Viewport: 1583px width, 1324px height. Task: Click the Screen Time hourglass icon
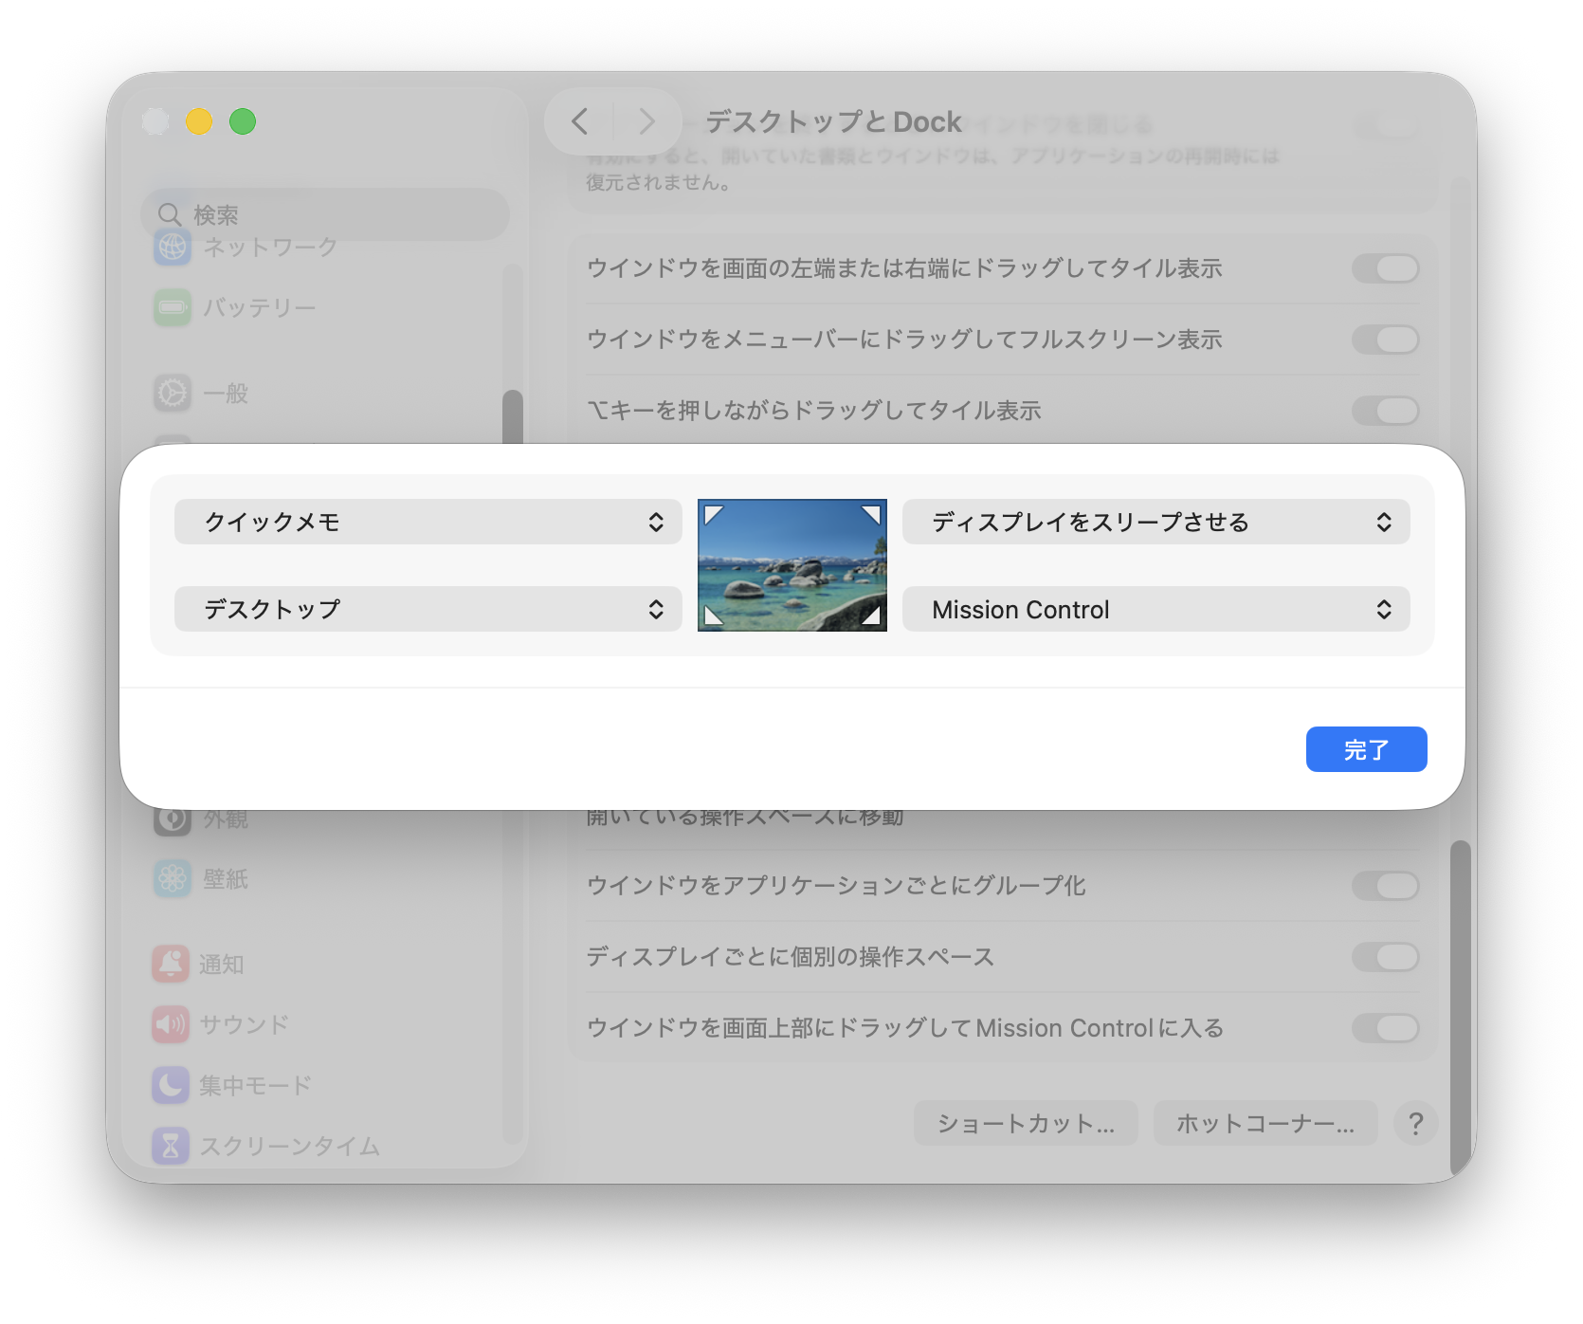[x=171, y=1146]
